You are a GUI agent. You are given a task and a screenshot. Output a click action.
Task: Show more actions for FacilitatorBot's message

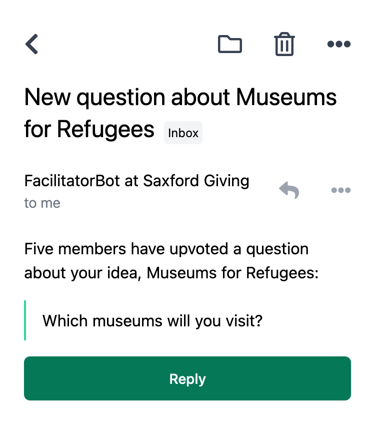click(x=341, y=190)
